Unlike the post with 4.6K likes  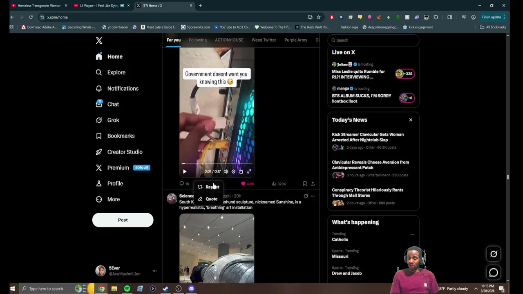click(248, 184)
